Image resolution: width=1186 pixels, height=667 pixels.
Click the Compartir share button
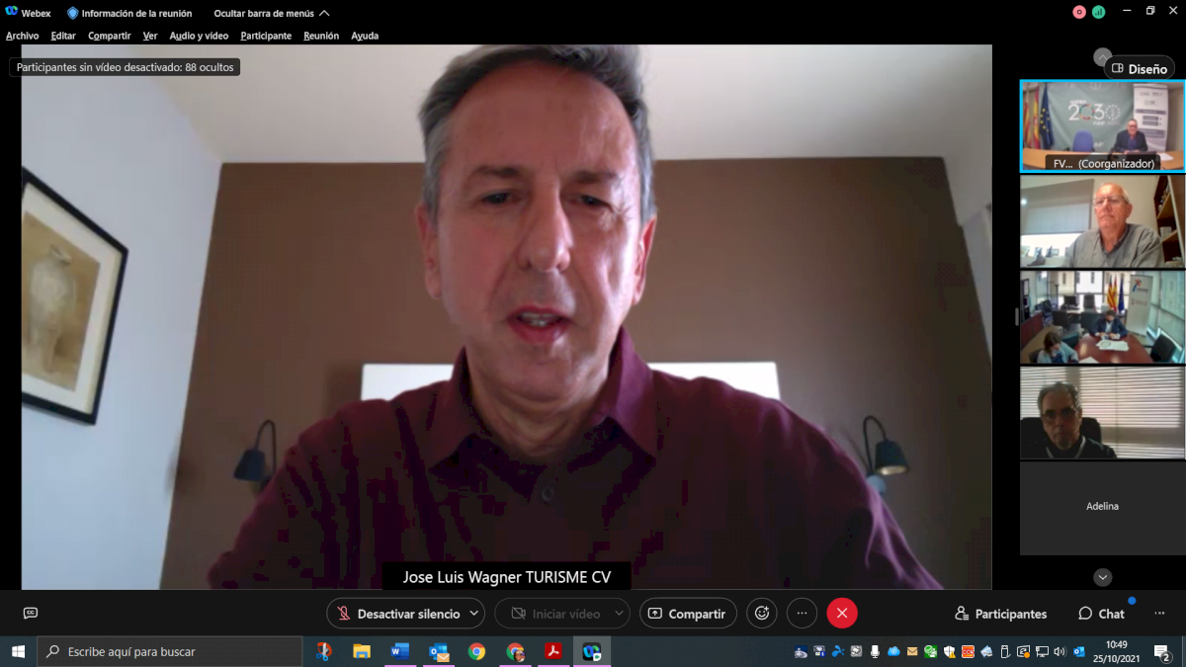[x=688, y=614]
